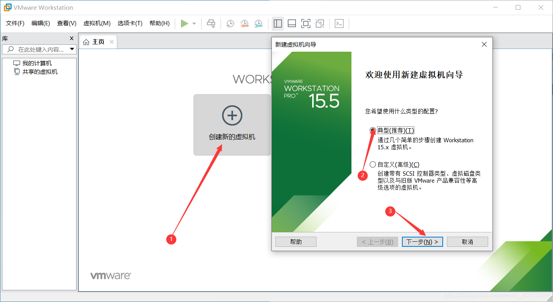Click the vmware logo on home page
The image size is (553, 302).
pos(111,276)
